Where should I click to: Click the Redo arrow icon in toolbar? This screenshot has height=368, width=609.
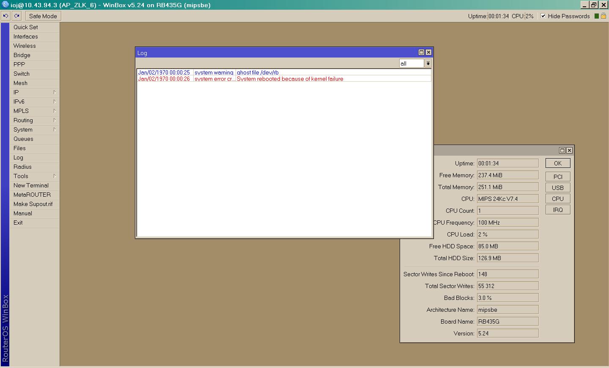point(16,16)
